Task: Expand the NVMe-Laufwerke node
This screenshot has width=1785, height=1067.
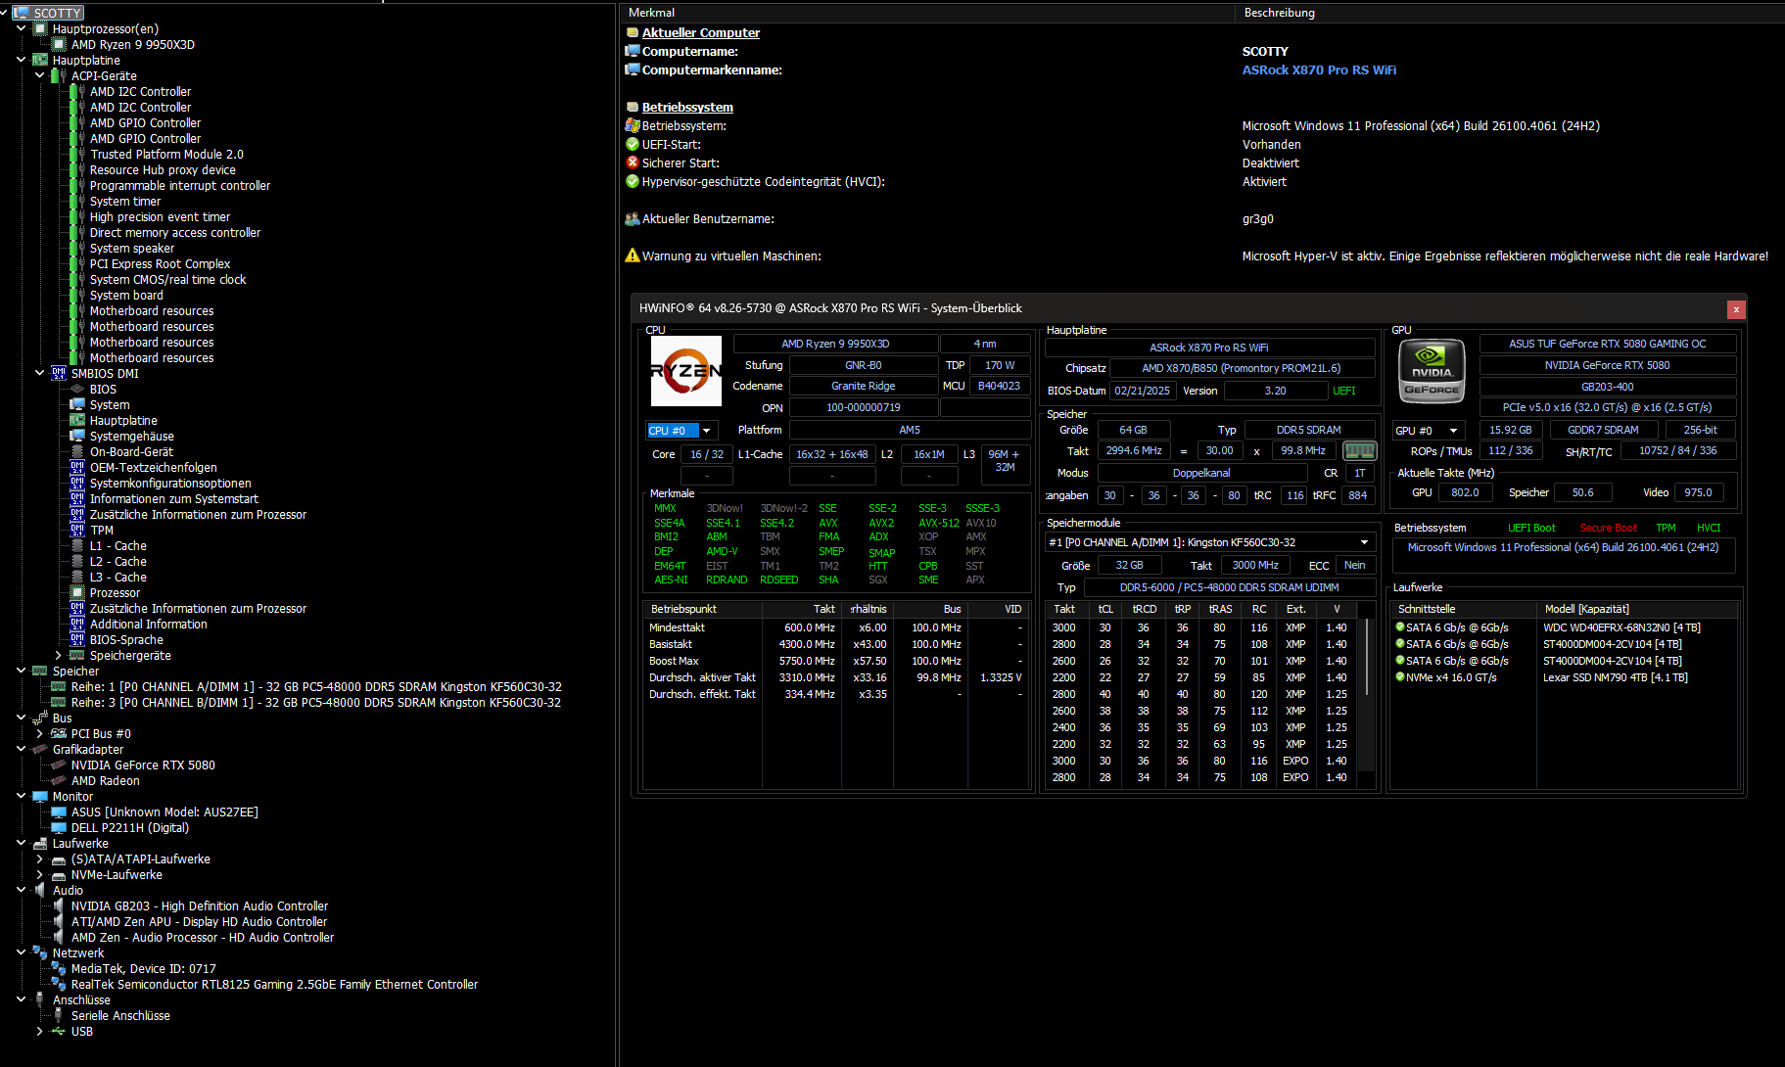Action: click(40, 874)
